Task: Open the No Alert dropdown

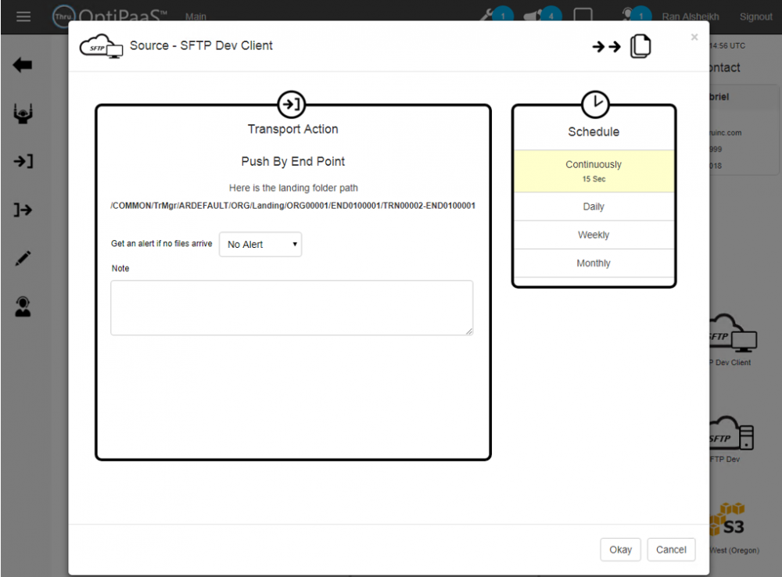Action: tap(260, 245)
